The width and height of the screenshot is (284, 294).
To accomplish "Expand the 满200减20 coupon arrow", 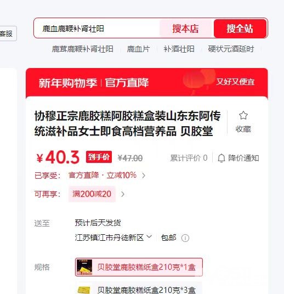I will (123, 194).
